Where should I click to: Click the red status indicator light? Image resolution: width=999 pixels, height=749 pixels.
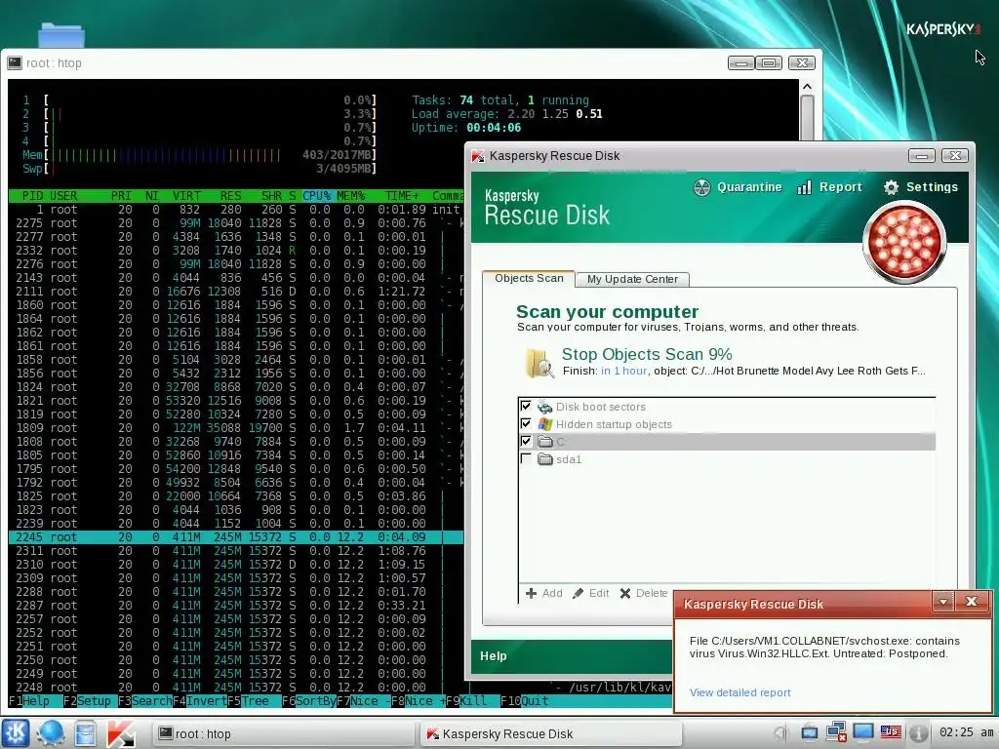point(904,242)
